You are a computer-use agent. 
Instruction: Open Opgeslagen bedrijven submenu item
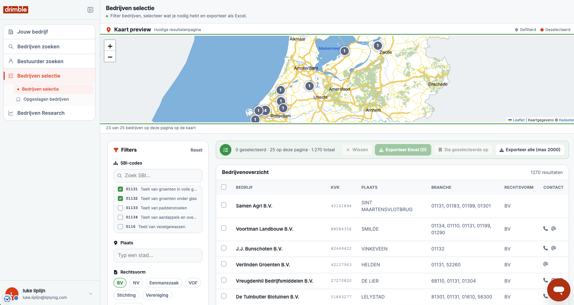click(53, 99)
